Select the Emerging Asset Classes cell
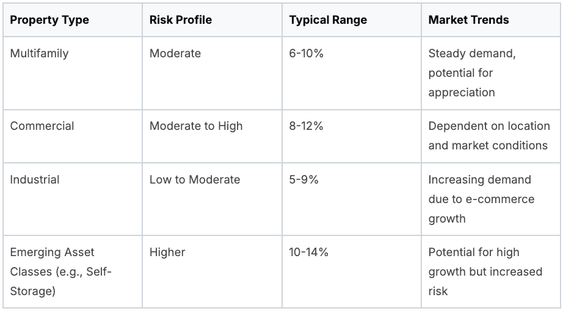 pos(60,271)
